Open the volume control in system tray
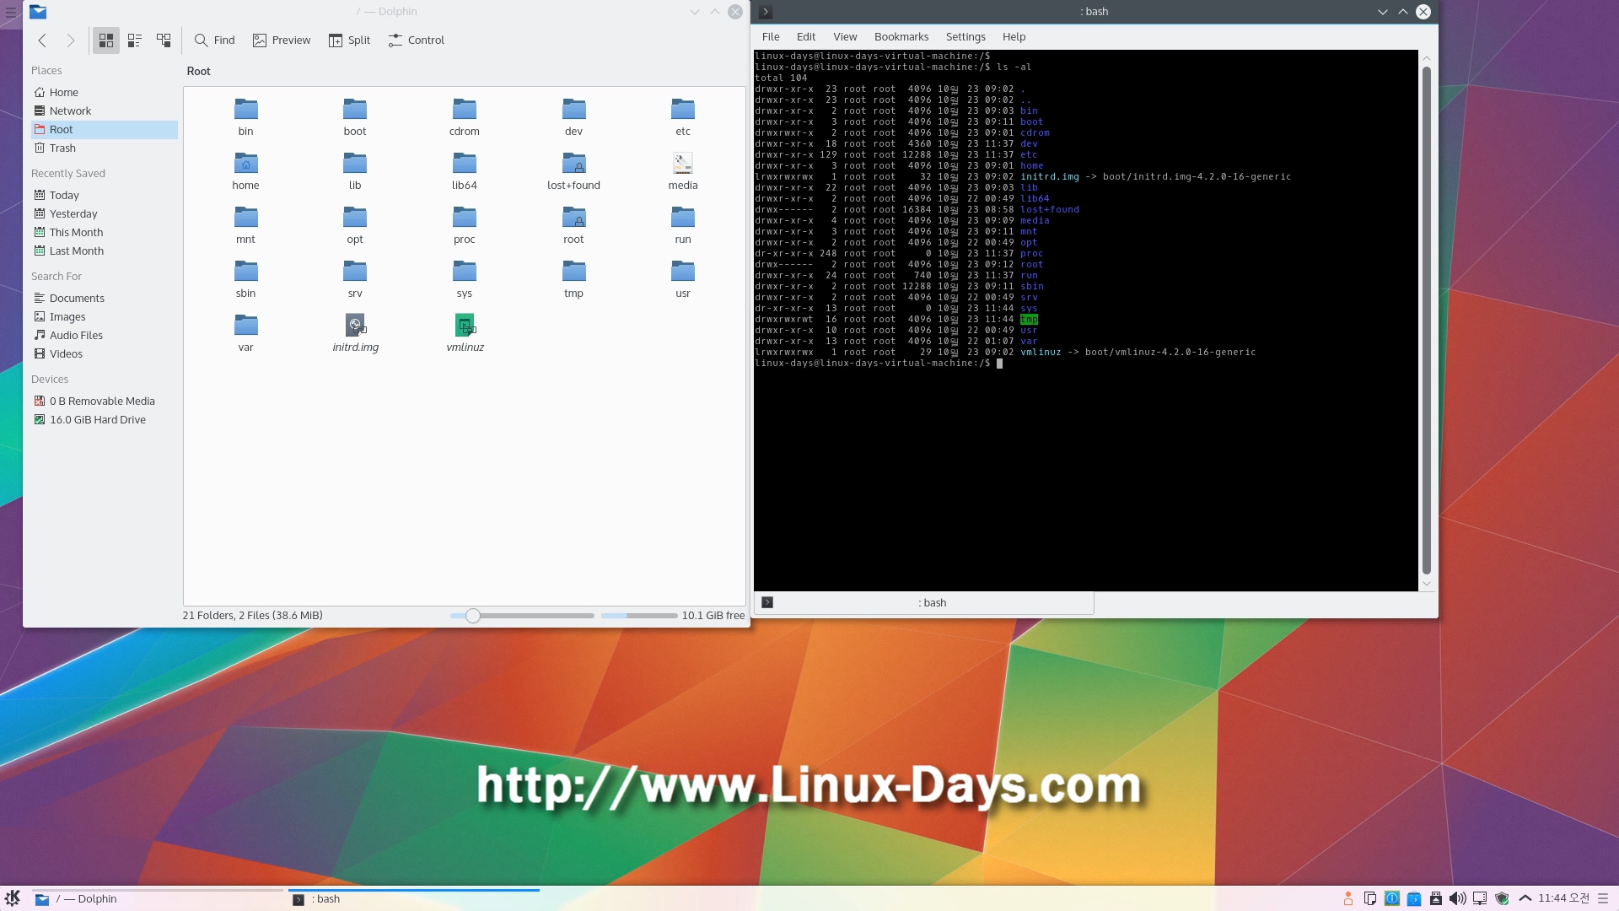 pyautogui.click(x=1458, y=899)
